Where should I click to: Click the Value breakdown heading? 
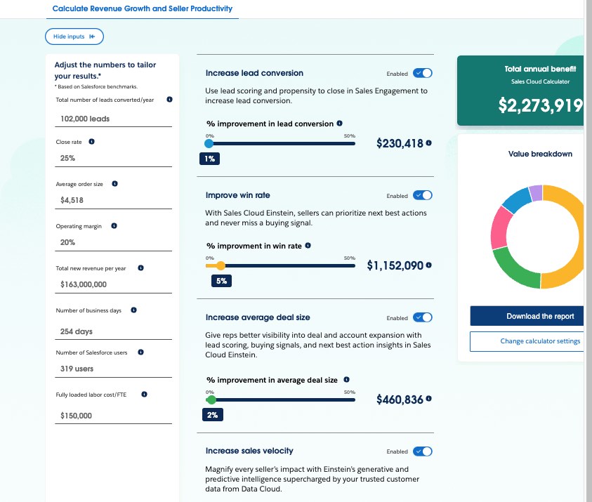coord(540,154)
